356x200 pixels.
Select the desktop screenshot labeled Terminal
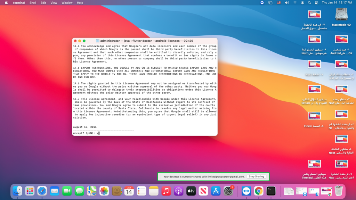click(314, 169)
